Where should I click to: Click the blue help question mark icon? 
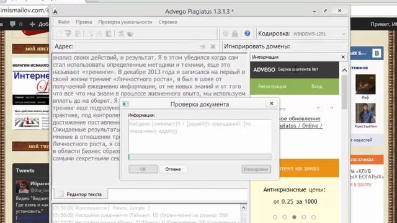(x=248, y=33)
